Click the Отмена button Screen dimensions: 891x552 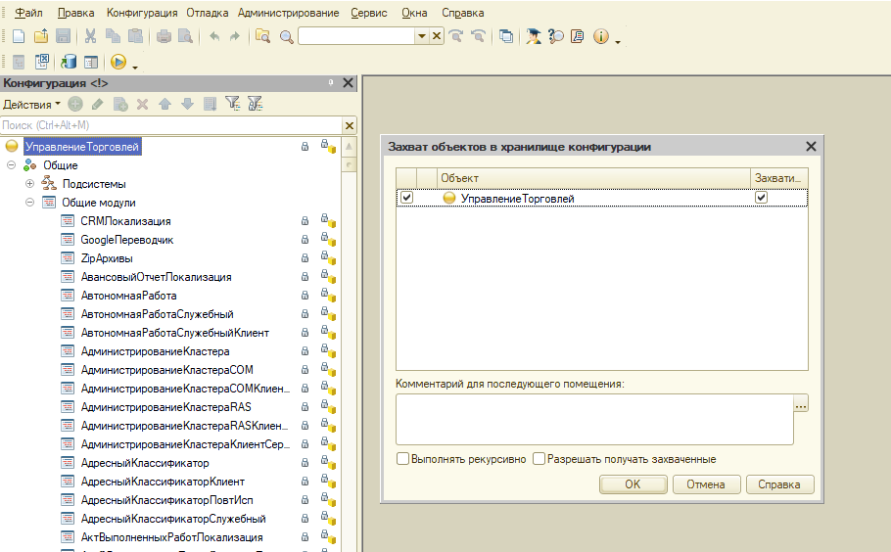705,484
